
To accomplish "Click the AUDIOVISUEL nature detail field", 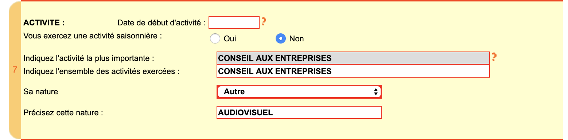I will click(299, 112).
